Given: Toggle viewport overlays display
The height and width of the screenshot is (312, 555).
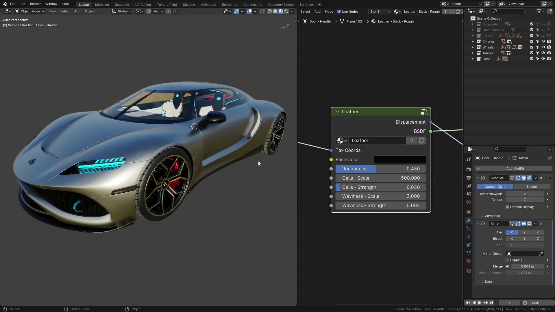Looking at the screenshot, I should (249, 11).
